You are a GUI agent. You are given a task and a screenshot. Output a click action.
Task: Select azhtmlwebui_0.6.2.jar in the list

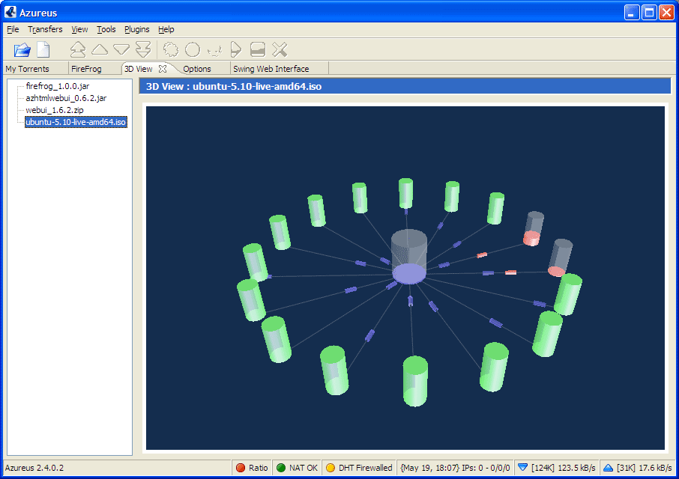[x=66, y=98]
